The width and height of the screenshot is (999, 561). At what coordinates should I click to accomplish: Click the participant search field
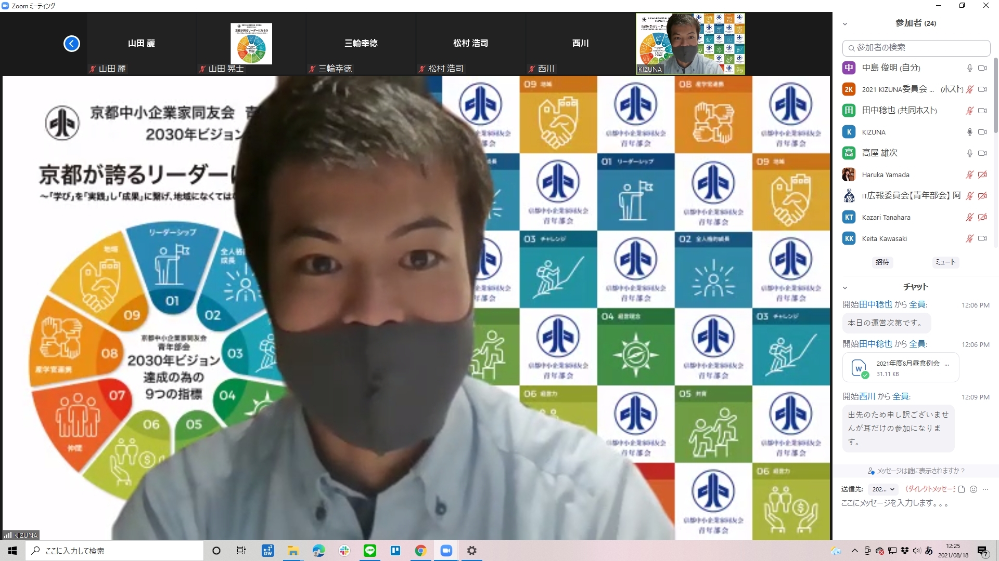tap(916, 48)
